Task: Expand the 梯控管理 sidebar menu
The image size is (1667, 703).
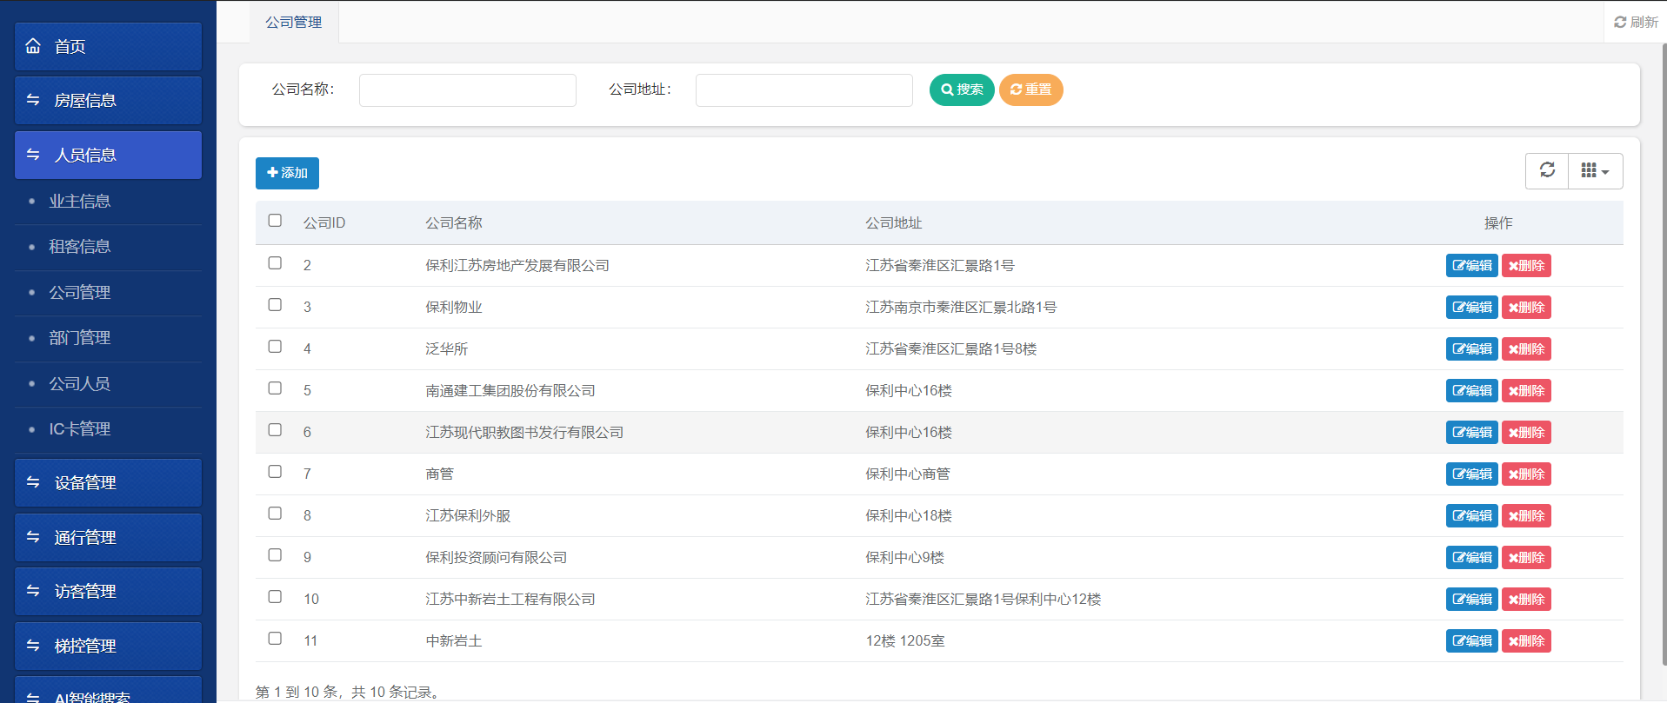Action: (108, 647)
